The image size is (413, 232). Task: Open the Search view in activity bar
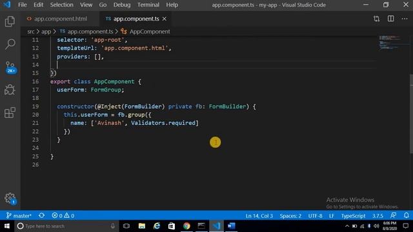(10, 44)
